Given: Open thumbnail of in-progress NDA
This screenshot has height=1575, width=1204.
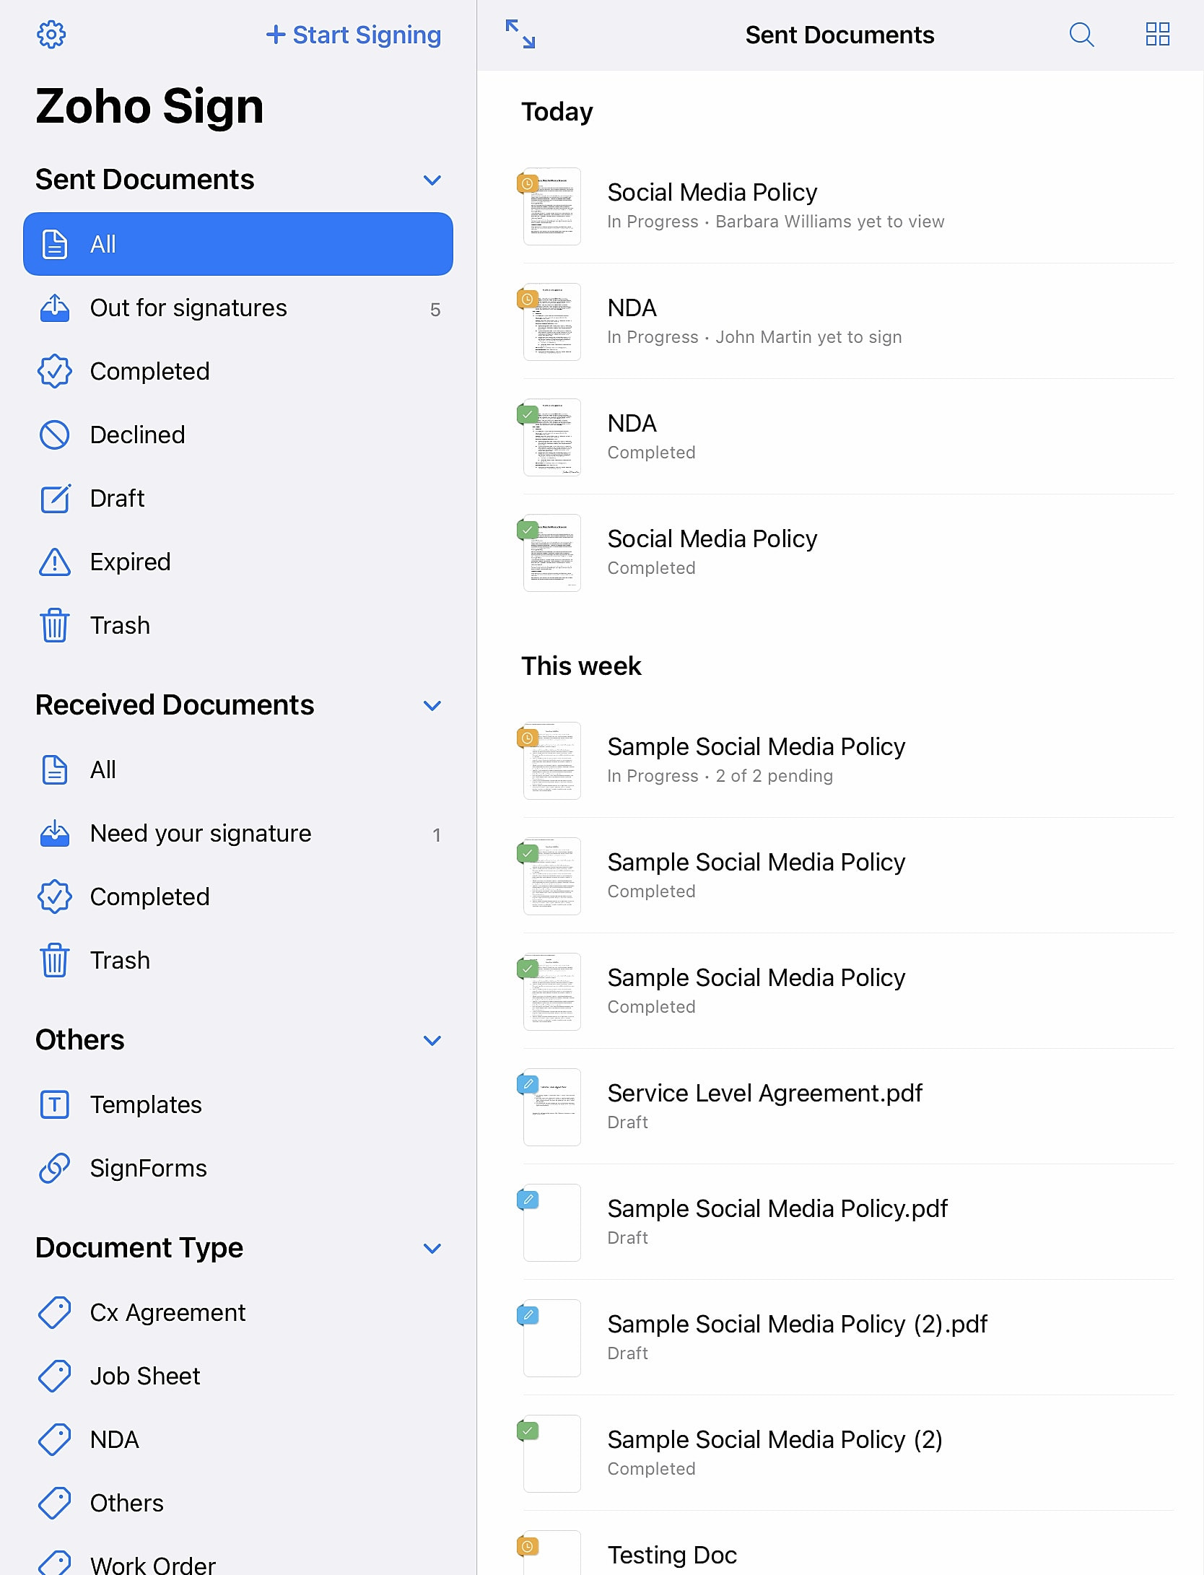Looking at the screenshot, I should click(x=552, y=322).
